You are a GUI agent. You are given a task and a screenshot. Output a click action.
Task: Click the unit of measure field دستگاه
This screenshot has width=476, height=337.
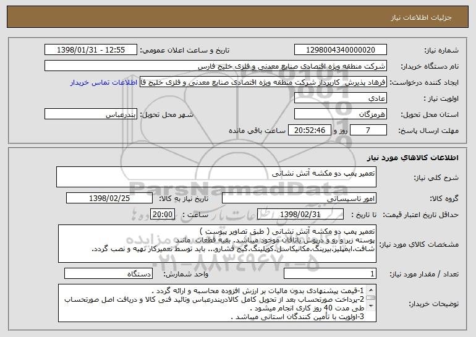click(x=108, y=273)
